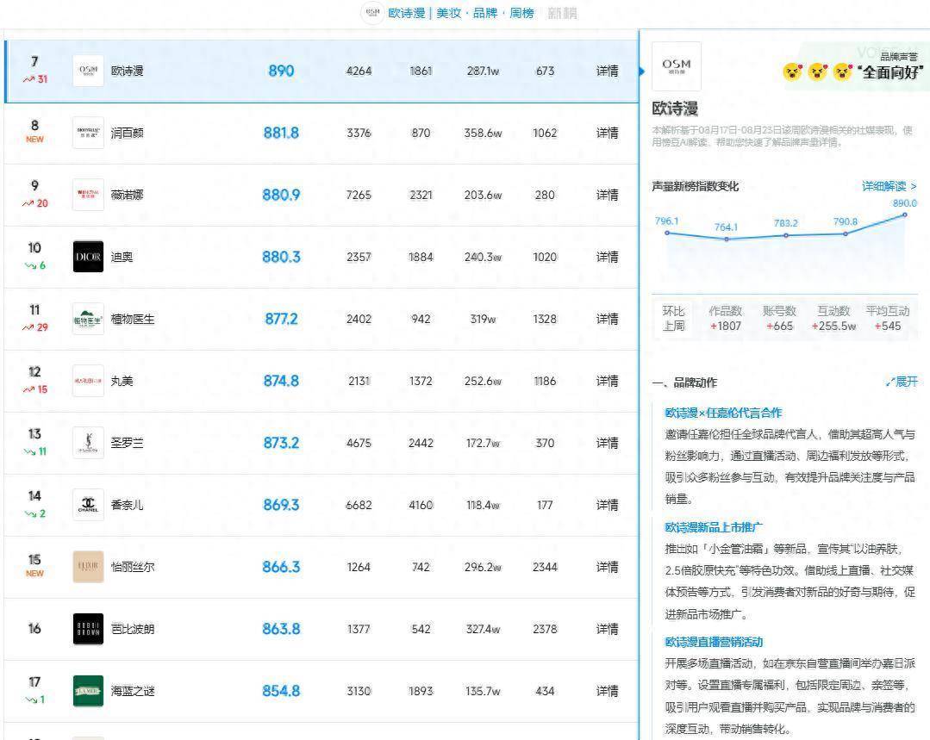Open 详情 for 香奈儿 row
The width and height of the screenshot is (930, 740).
[607, 505]
